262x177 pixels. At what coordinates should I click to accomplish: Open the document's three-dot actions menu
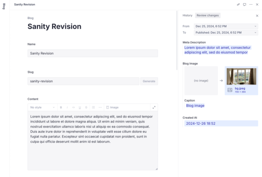click(x=251, y=4)
